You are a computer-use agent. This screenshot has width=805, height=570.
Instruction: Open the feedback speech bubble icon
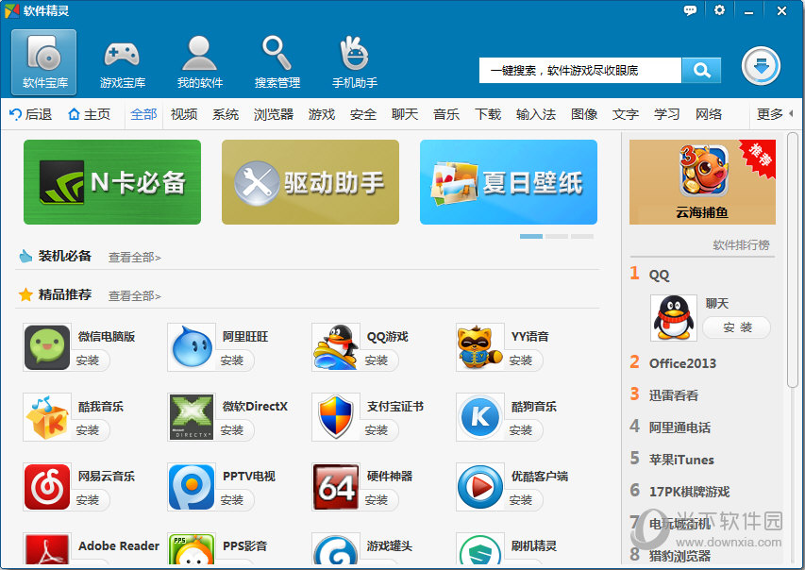pyautogui.click(x=690, y=10)
